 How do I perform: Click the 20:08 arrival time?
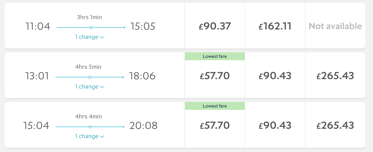[143, 126]
